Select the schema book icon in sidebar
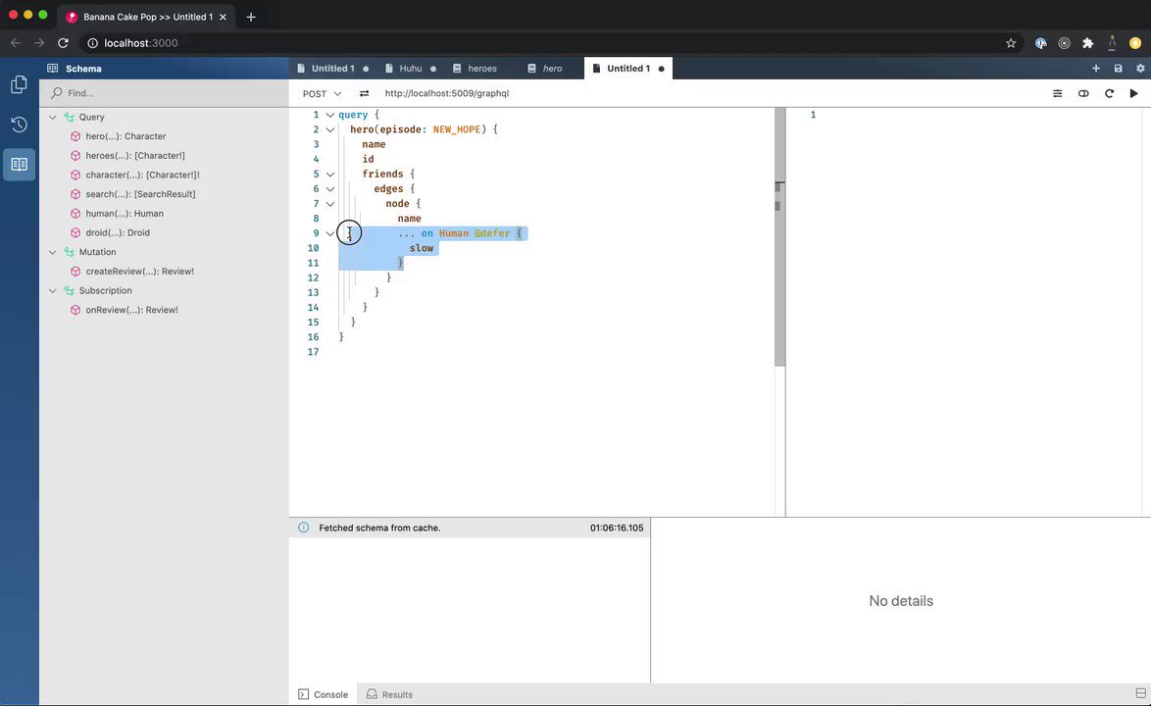The width and height of the screenshot is (1151, 706). pos(19,165)
